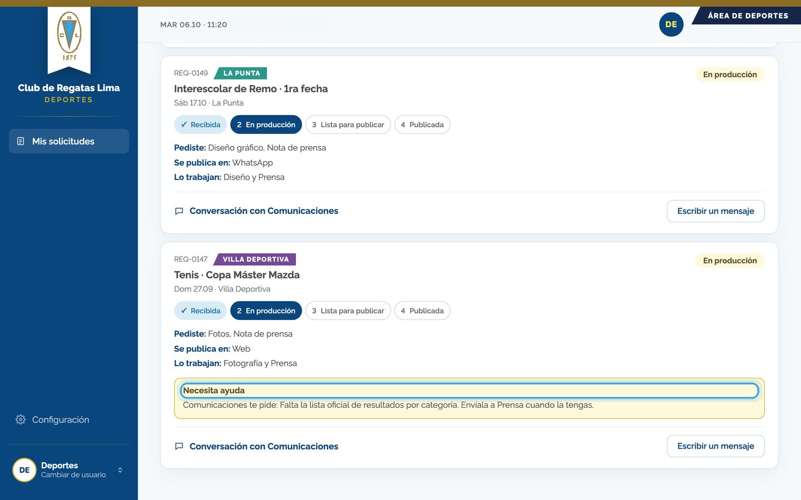Click the DE avatar in the top header
The width and height of the screenshot is (801, 500).
click(x=671, y=24)
